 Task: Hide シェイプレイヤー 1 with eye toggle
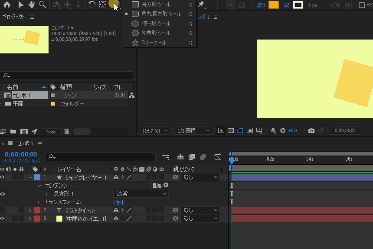[2, 177]
